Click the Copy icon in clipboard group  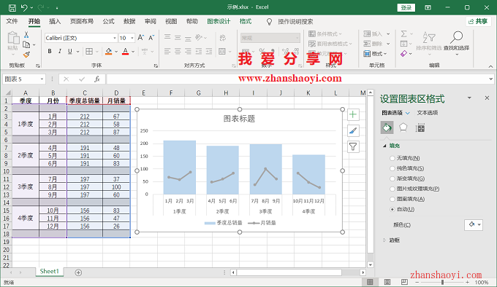pos(26,44)
